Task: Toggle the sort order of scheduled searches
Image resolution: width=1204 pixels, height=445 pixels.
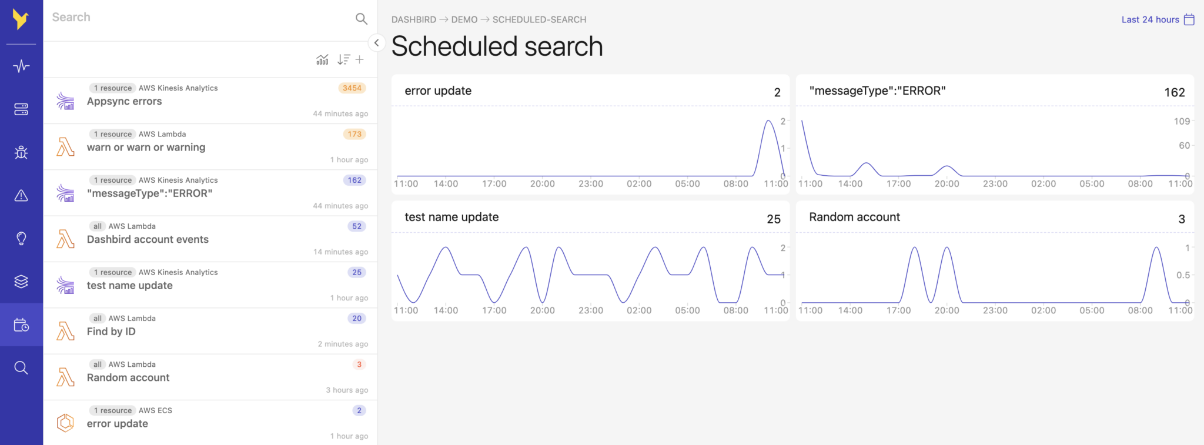Action: pyautogui.click(x=343, y=59)
